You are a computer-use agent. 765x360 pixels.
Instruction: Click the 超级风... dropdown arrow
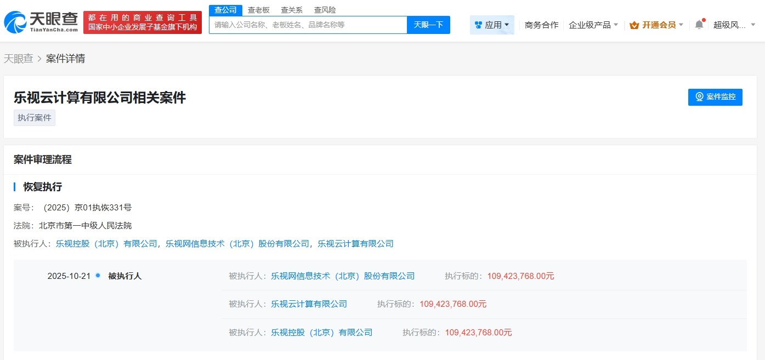coord(753,25)
